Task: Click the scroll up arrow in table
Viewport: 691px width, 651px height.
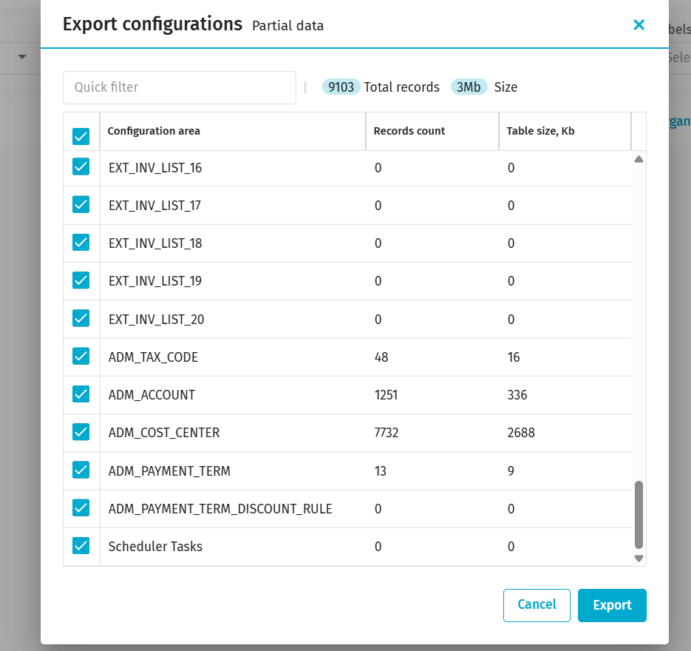Action: tap(639, 159)
